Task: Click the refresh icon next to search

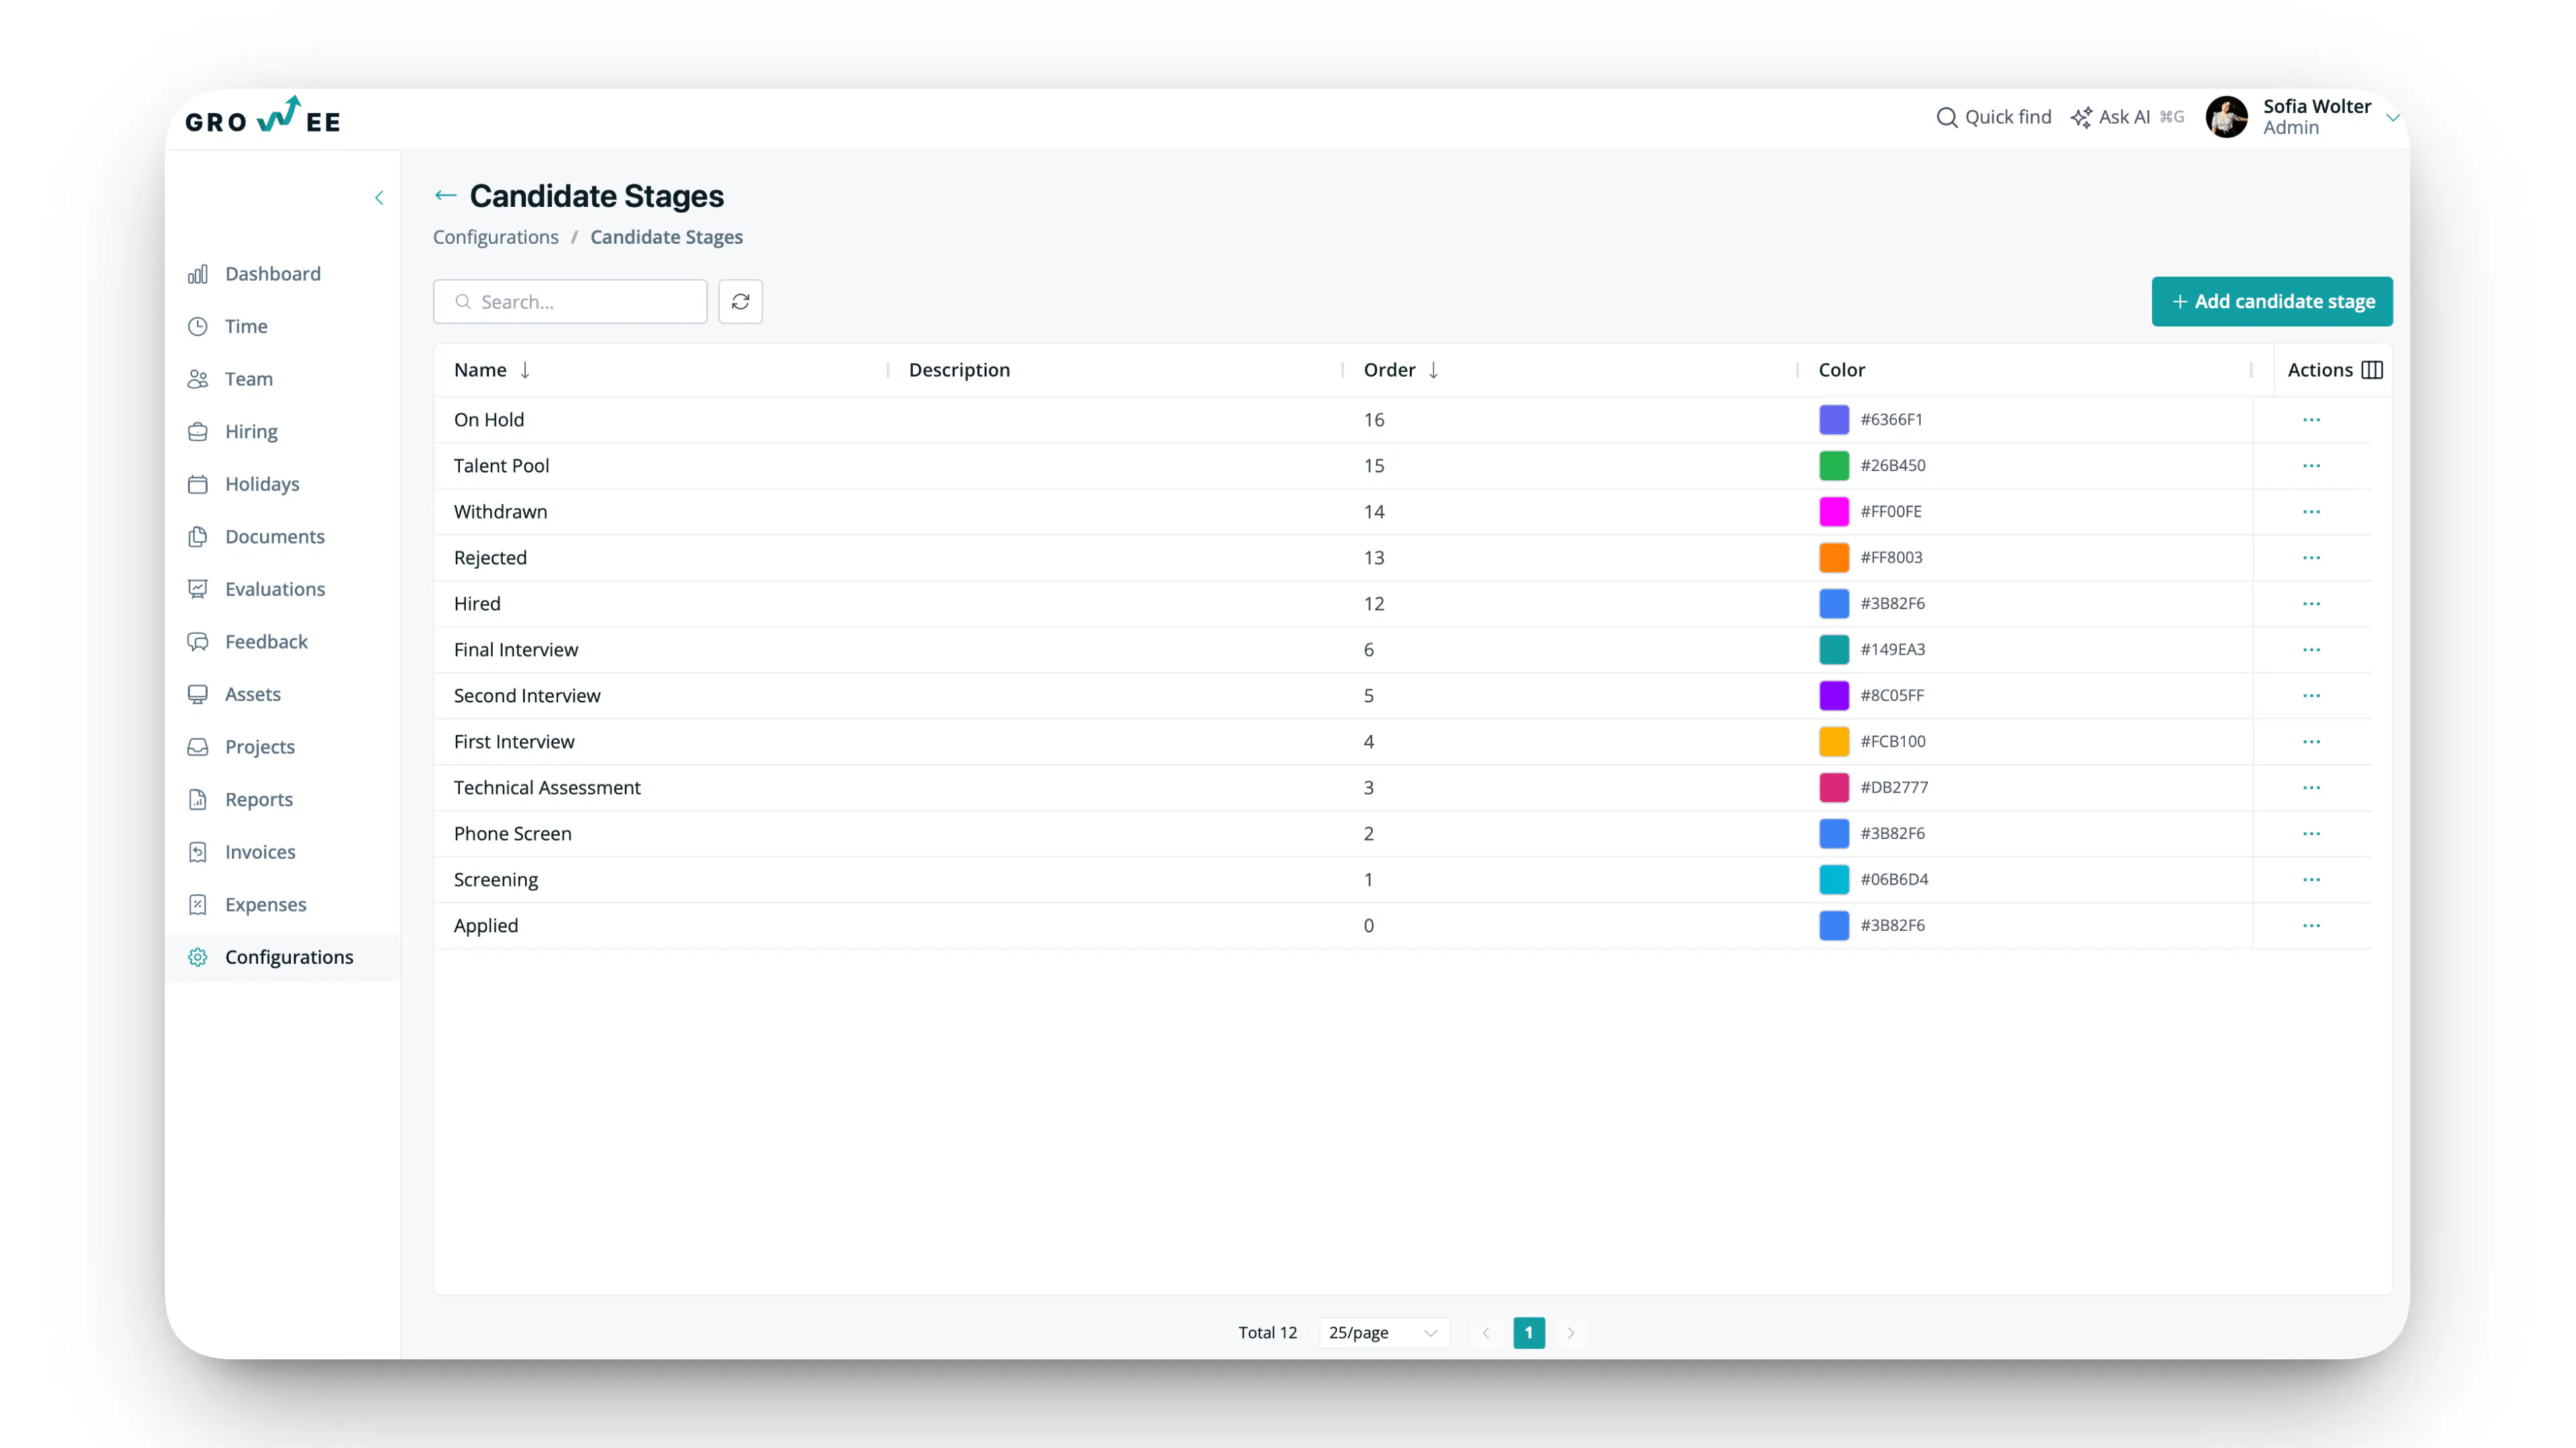Action: (740, 302)
